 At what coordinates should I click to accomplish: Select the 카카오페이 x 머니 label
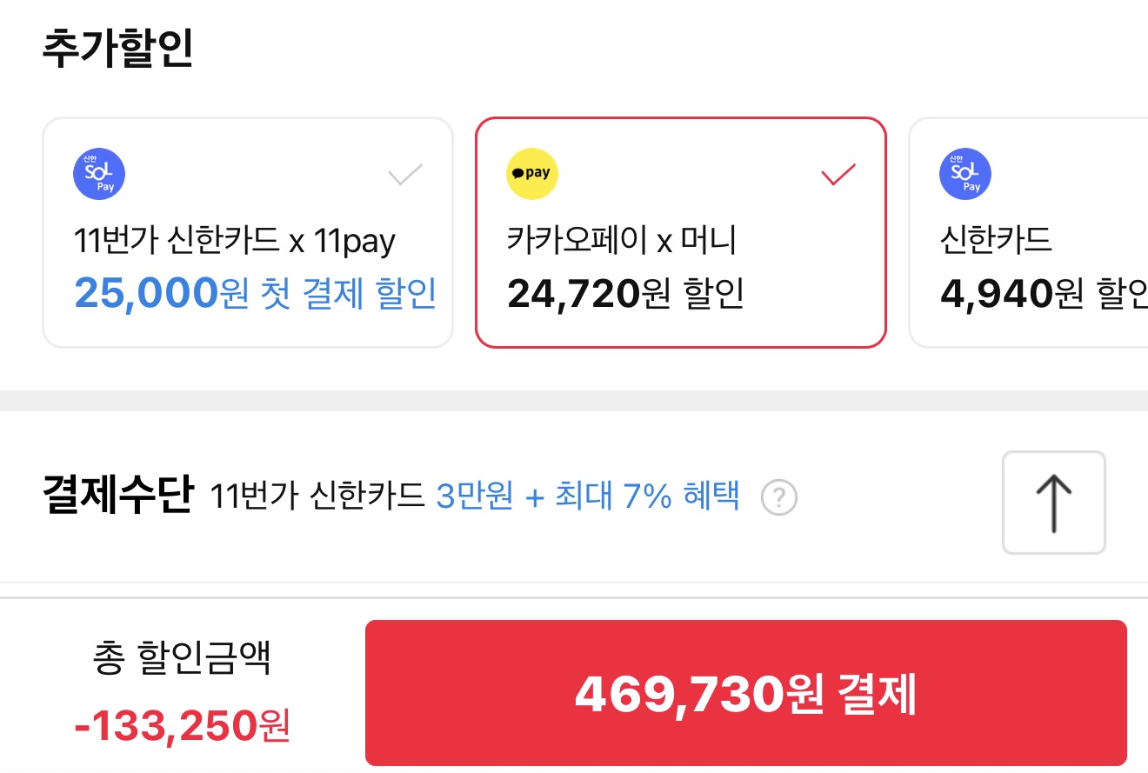click(x=621, y=241)
